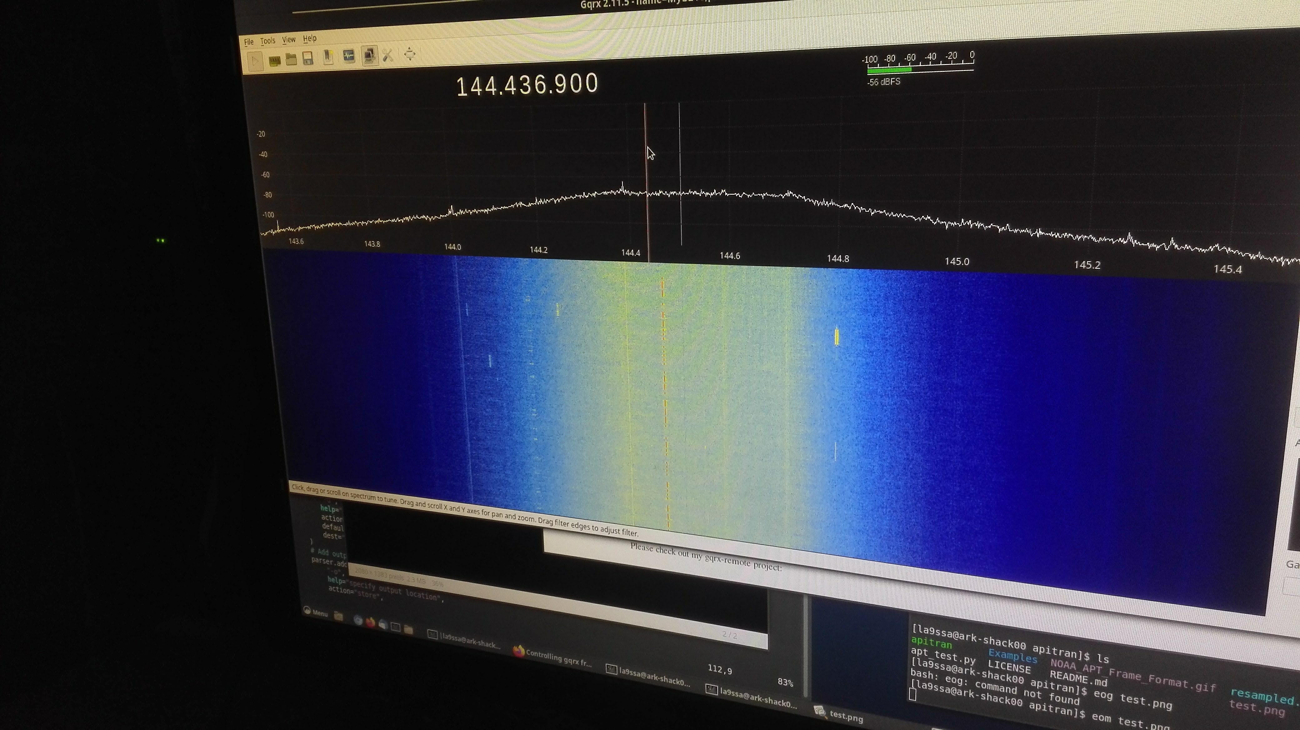Open the File menu
This screenshot has height=730, width=1300.
[249, 42]
